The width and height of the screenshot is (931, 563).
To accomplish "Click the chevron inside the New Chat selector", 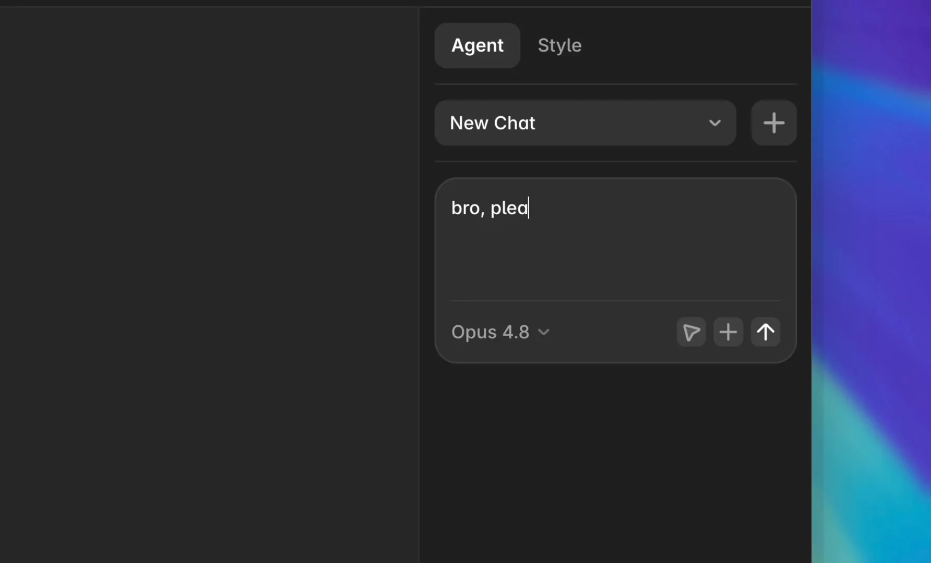I will point(714,123).
